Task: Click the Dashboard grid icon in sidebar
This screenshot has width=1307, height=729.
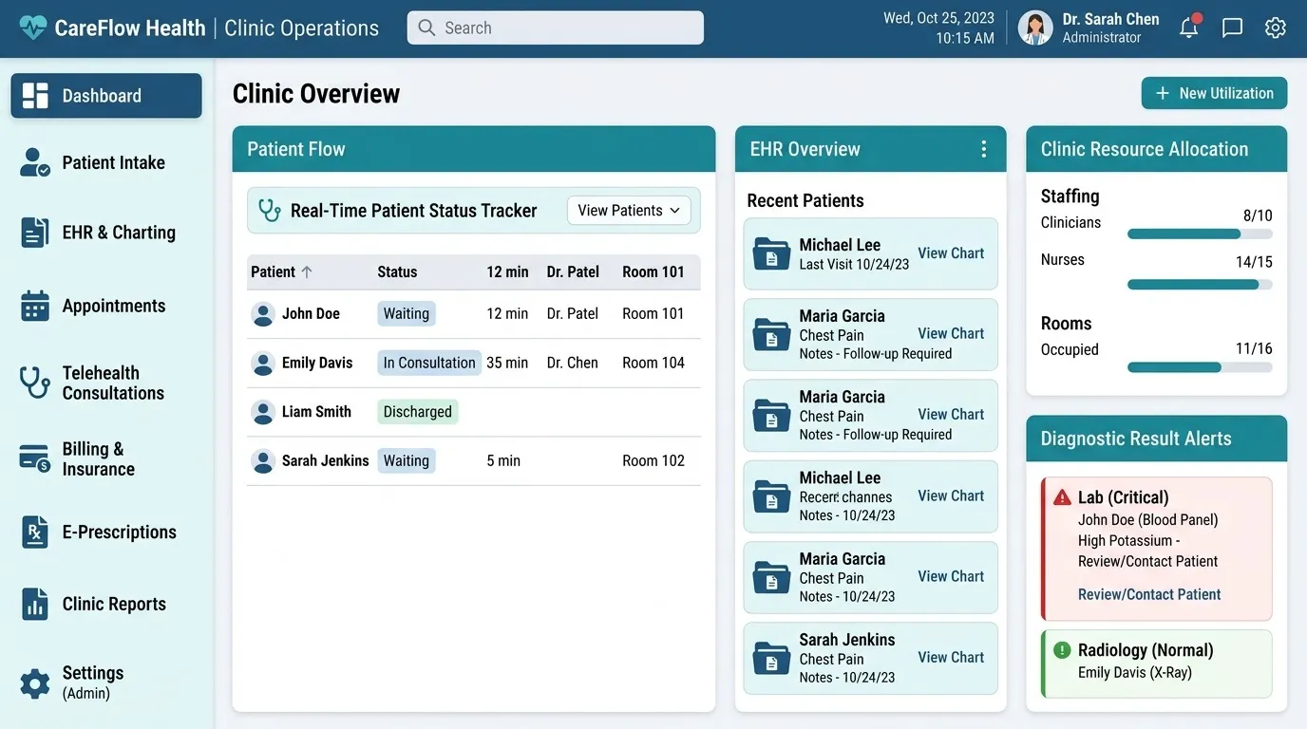Action: coord(35,96)
